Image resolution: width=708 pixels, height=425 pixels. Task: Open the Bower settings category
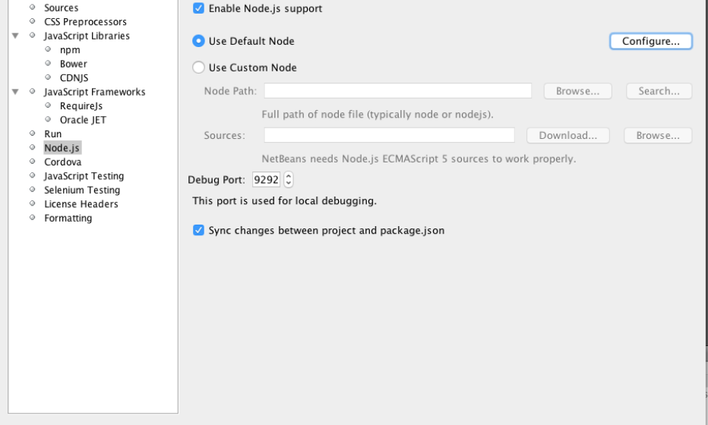74,64
